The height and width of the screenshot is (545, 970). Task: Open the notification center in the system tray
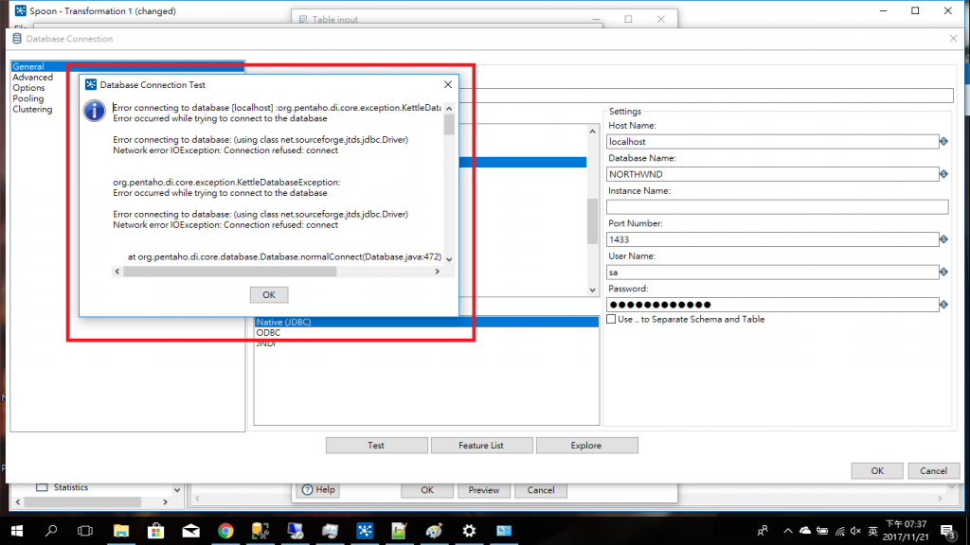point(948,531)
